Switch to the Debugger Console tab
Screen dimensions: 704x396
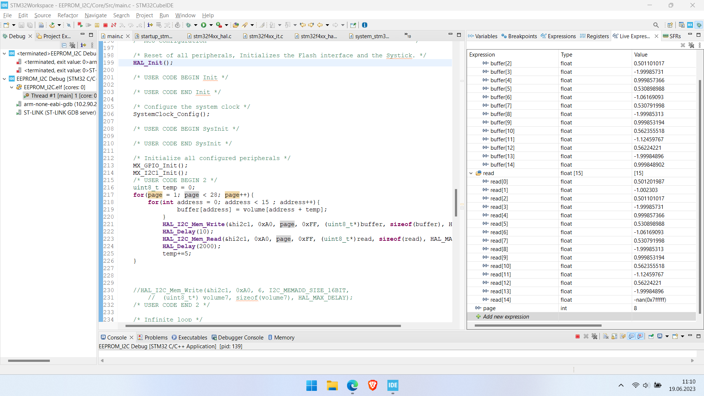(237, 338)
